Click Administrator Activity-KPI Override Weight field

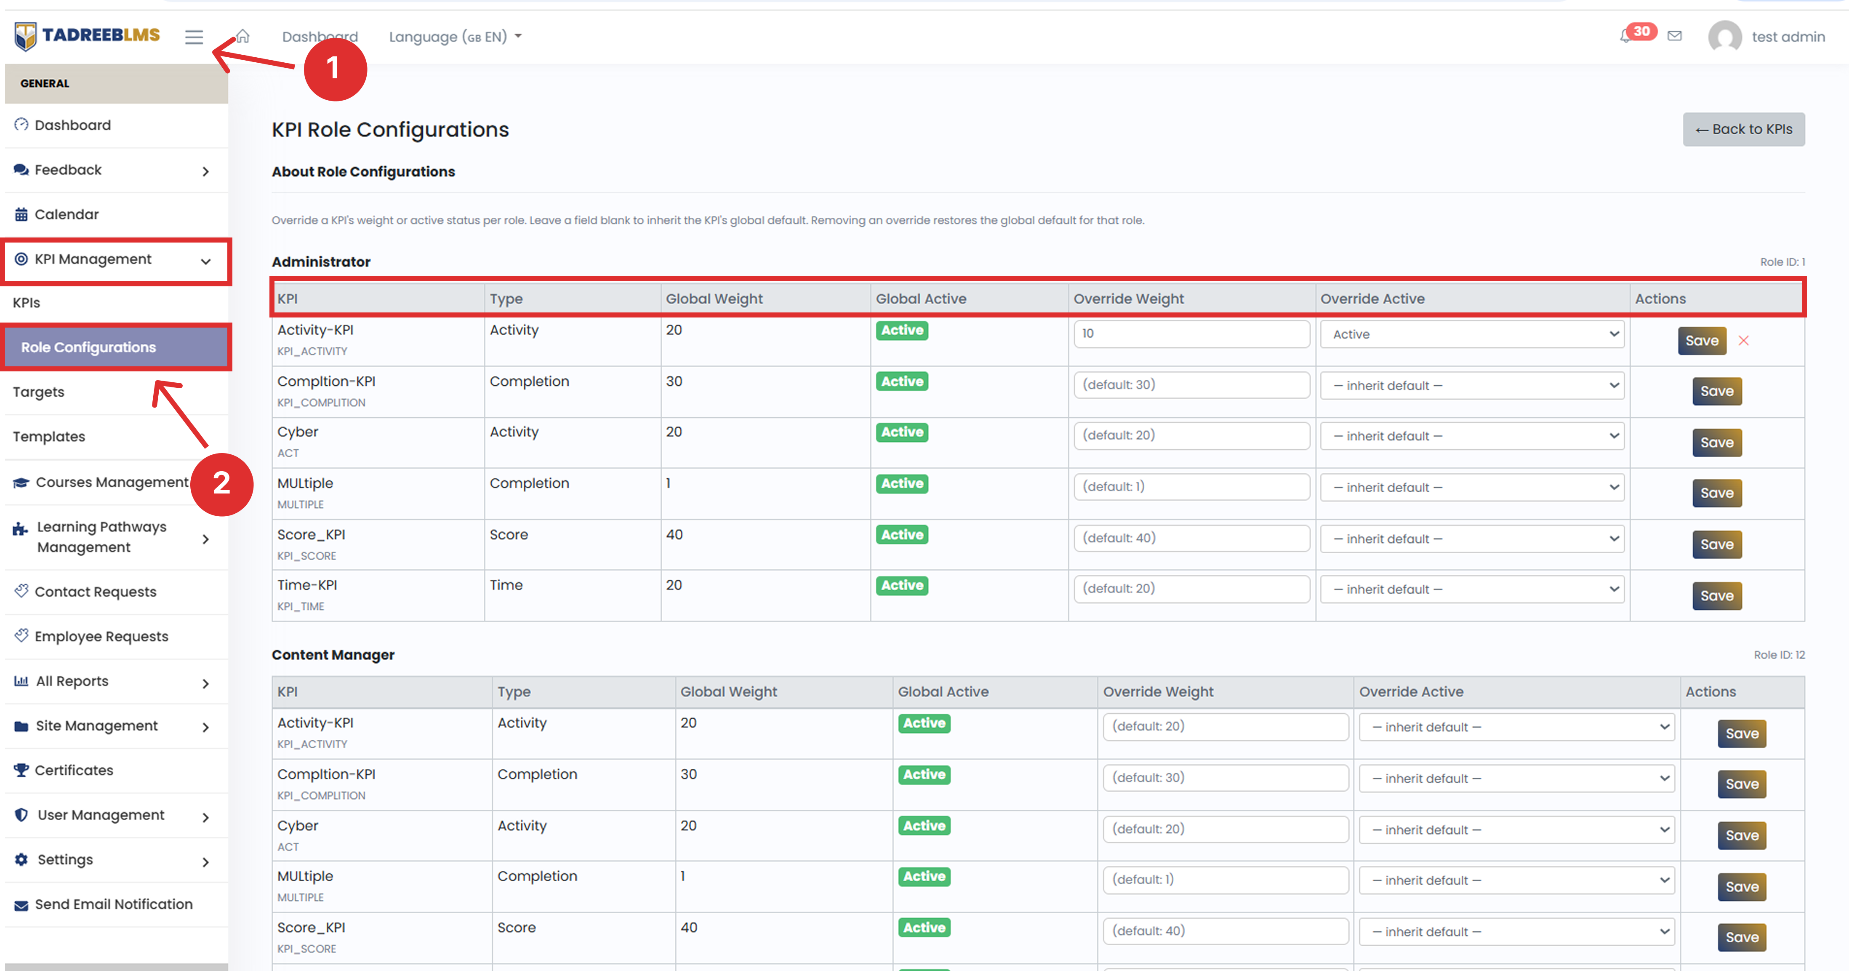[1191, 334]
